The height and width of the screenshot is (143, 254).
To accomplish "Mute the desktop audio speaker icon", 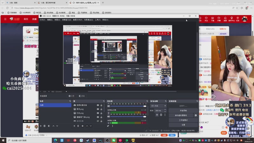I will pos(109,117).
